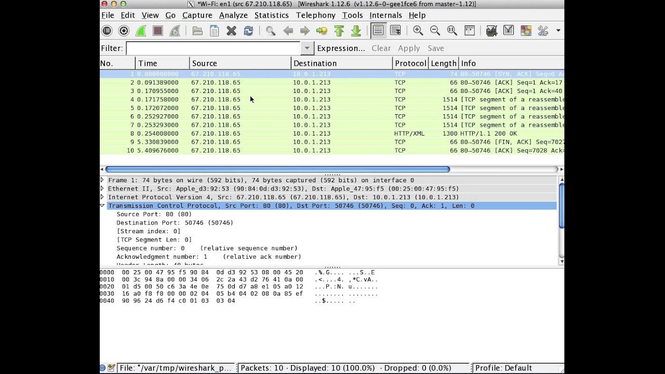Restart the running live capture

175,31
